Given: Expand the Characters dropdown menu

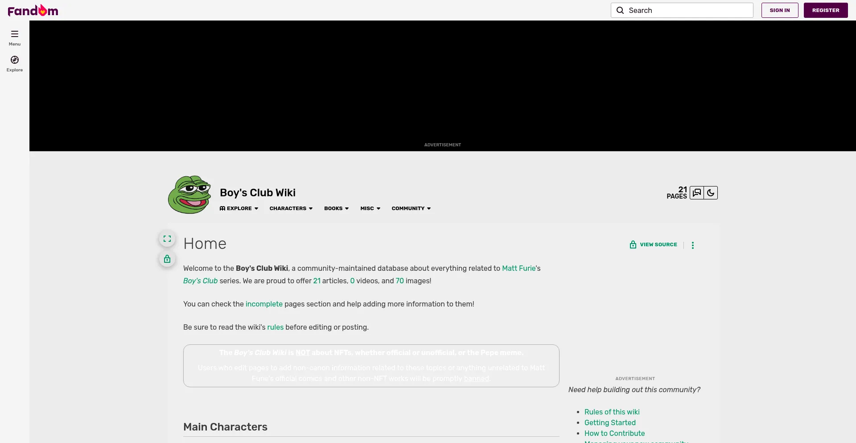Looking at the screenshot, I should click(291, 208).
